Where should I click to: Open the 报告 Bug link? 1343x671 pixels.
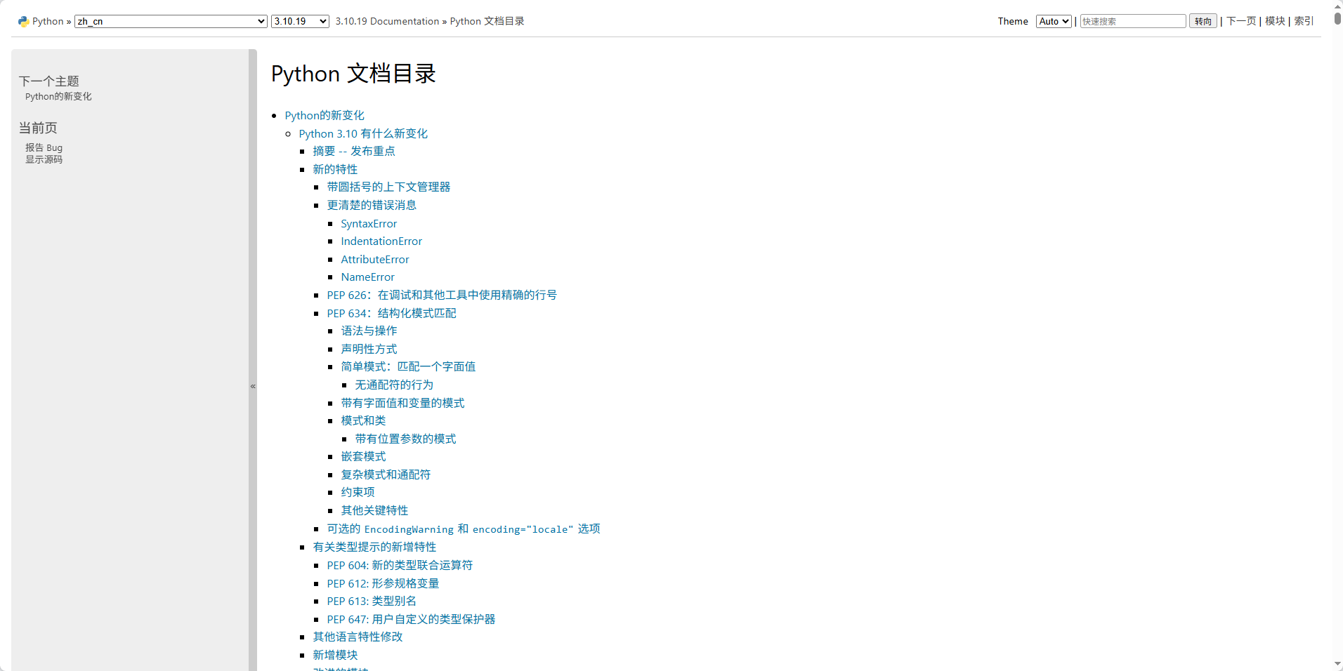44,147
